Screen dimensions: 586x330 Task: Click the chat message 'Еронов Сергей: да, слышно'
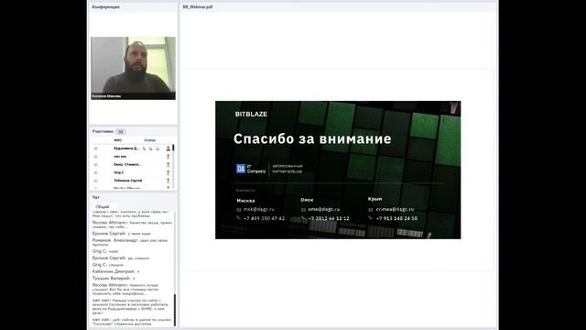click(x=121, y=258)
